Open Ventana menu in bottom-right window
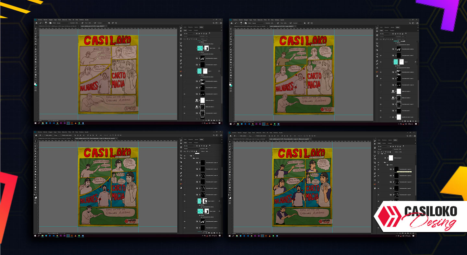Image resolution: width=467 pixels, height=255 pixels. click(276, 133)
